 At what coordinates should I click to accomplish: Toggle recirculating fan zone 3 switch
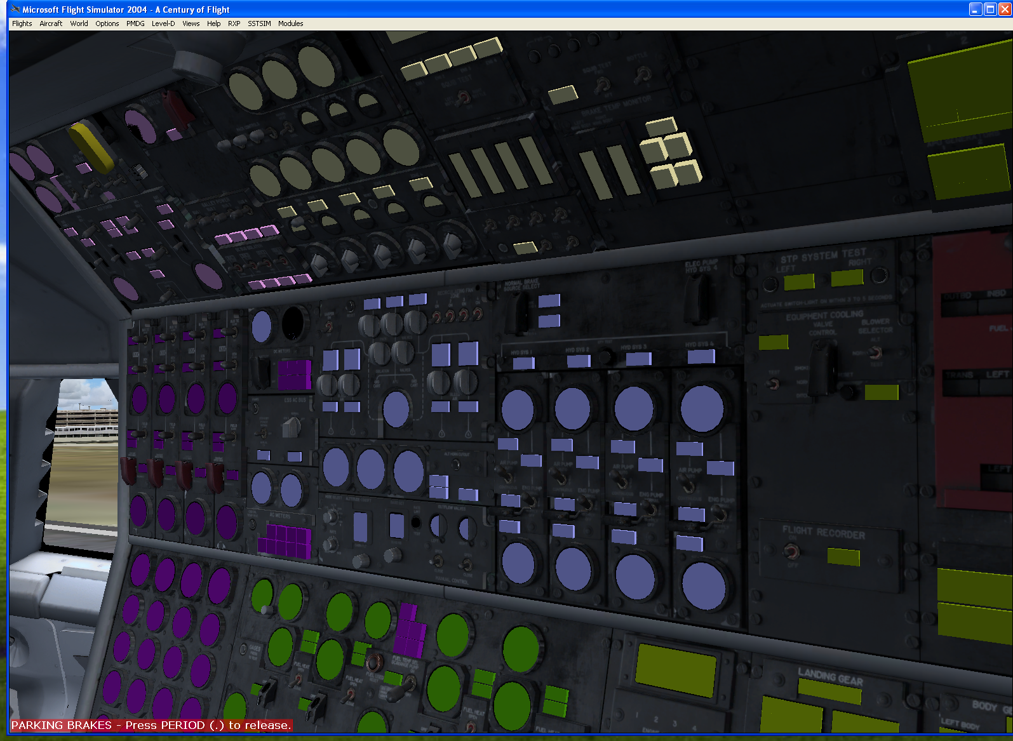[x=464, y=314]
